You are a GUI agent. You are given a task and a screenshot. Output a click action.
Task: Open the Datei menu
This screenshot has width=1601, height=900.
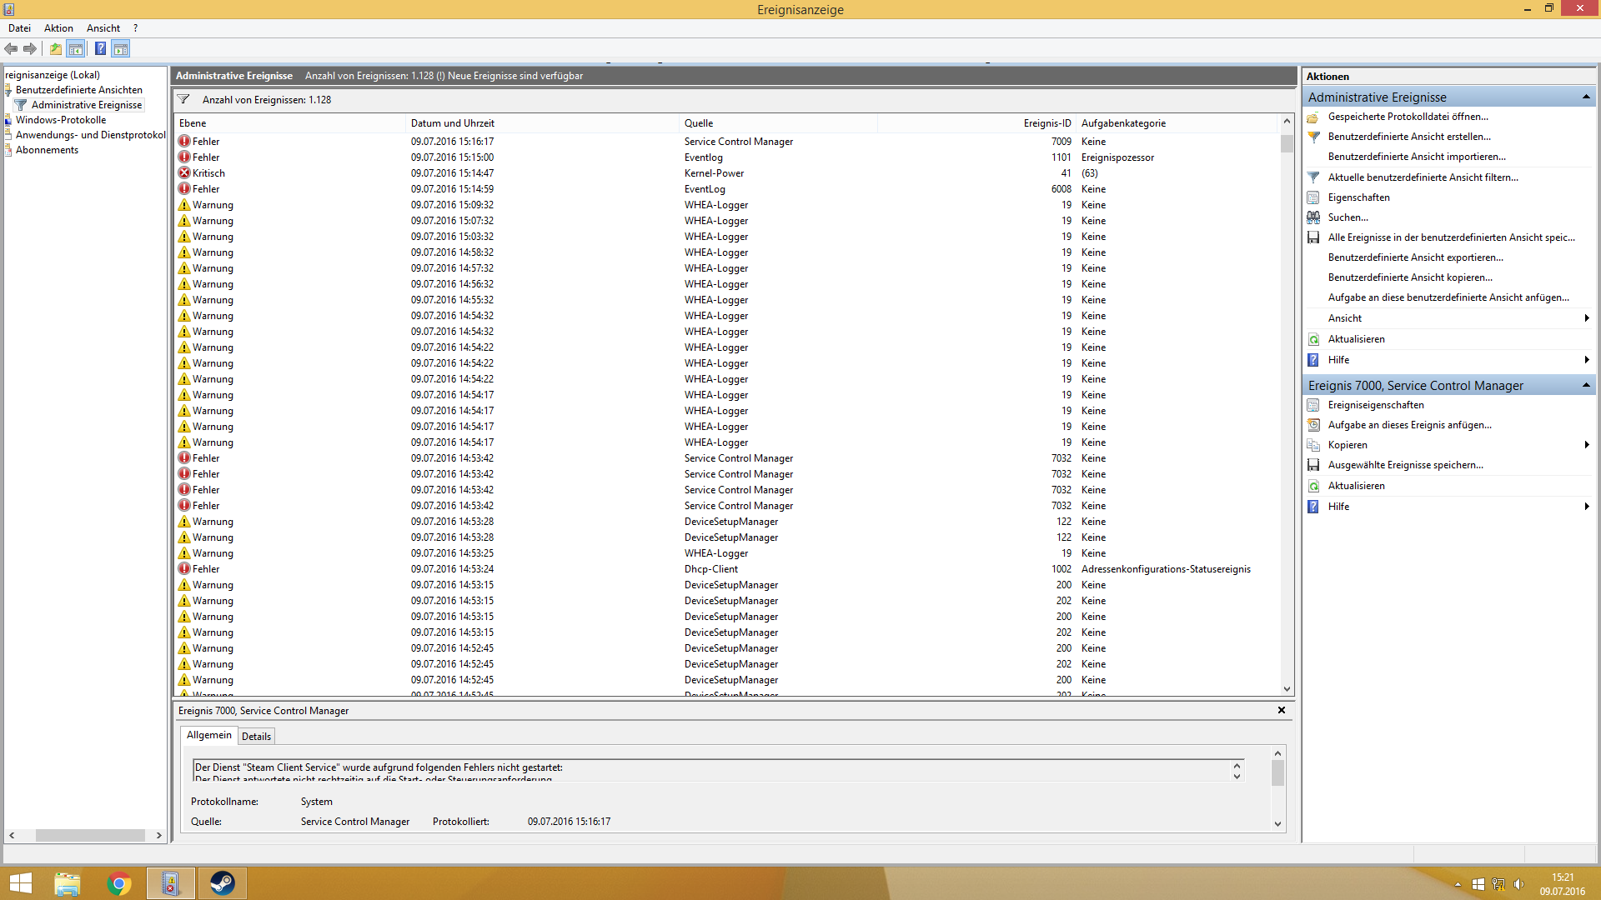(19, 28)
